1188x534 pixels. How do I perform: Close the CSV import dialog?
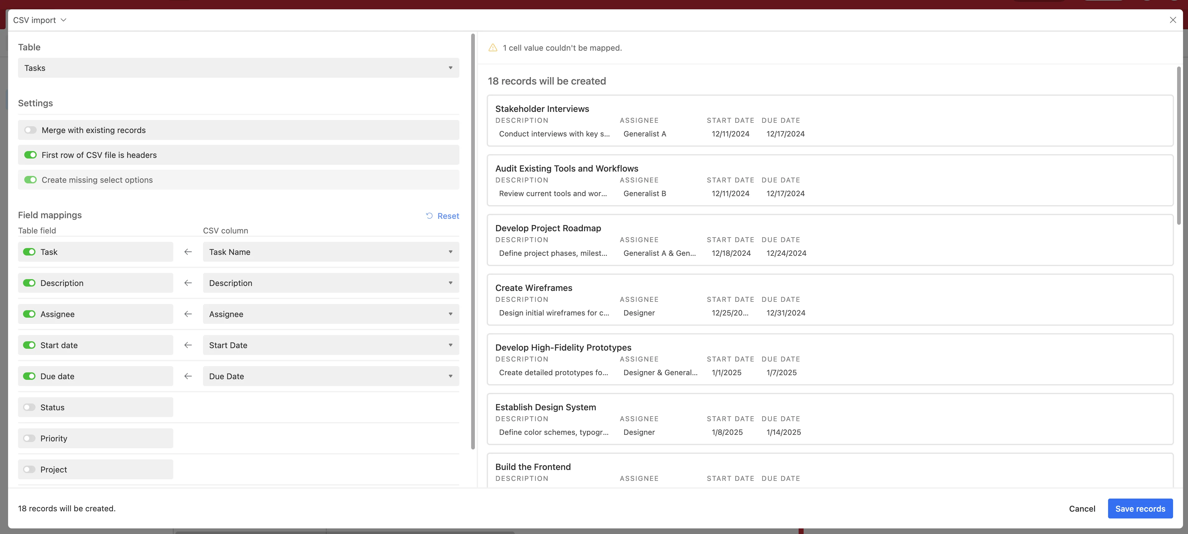point(1172,20)
